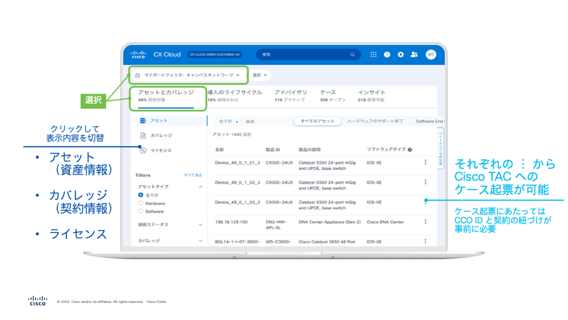Screen dimensions: 568x320
Task: Open the マイポートフォリオ: キャンパスネットワーク dropdown
Action: [189, 76]
